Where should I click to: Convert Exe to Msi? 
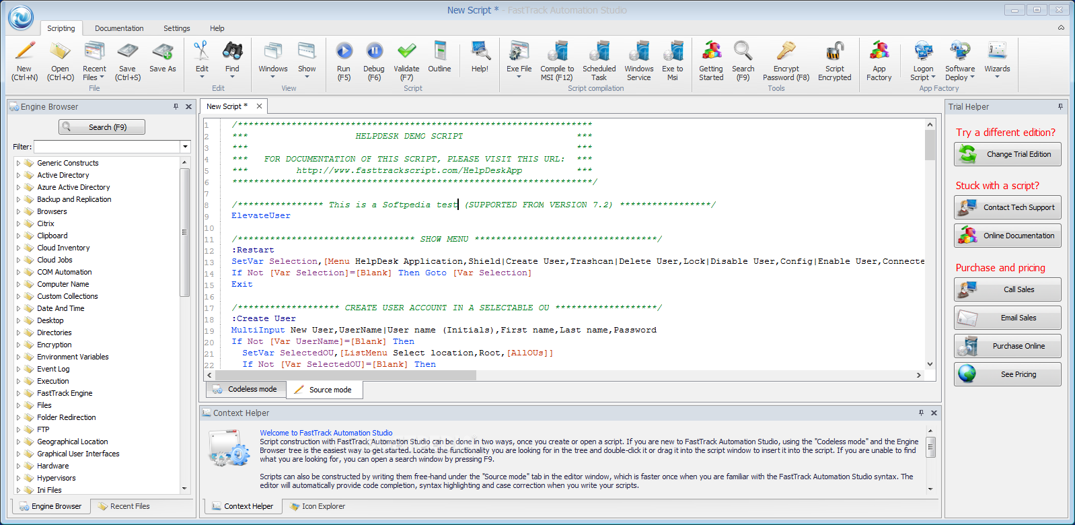(x=673, y=61)
